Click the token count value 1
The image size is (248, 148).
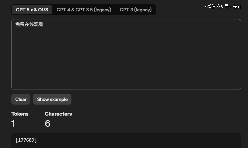coord(13,124)
